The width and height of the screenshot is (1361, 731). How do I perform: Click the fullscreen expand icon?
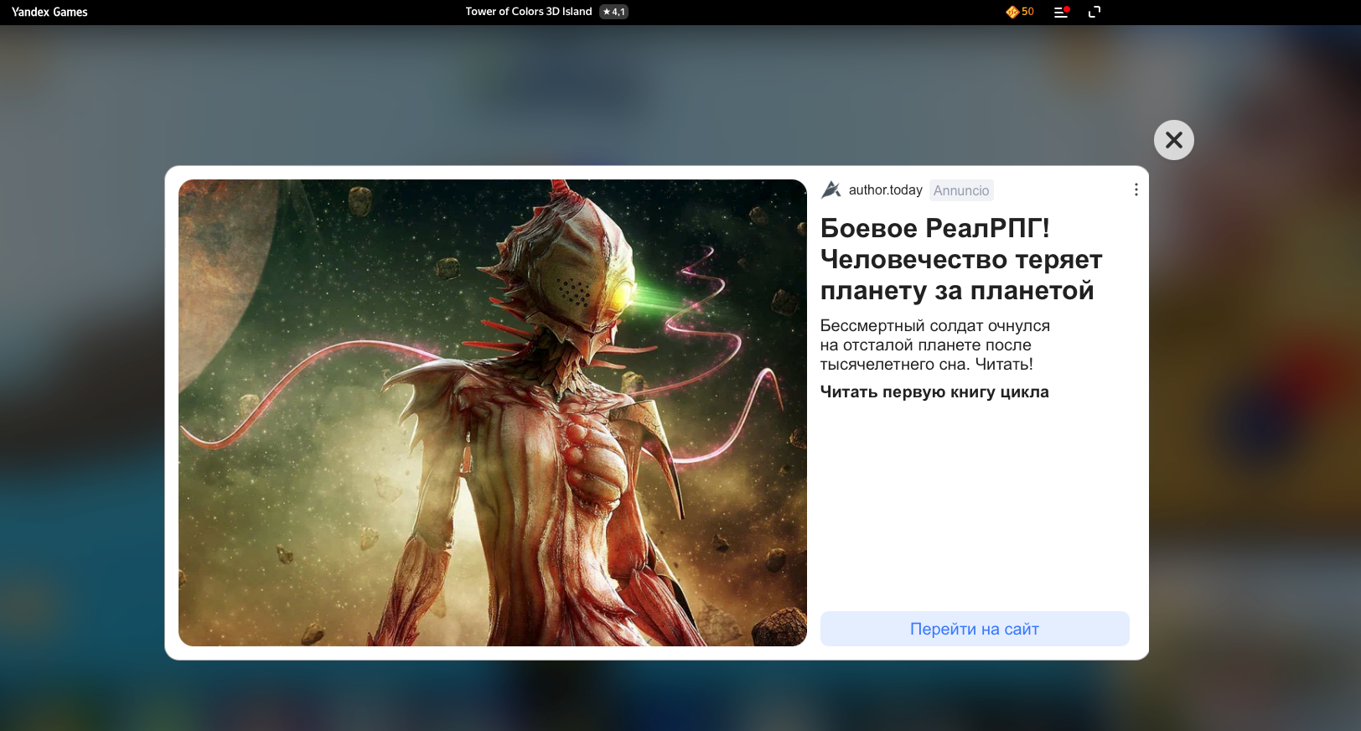pyautogui.click(x=1094, y=12)
